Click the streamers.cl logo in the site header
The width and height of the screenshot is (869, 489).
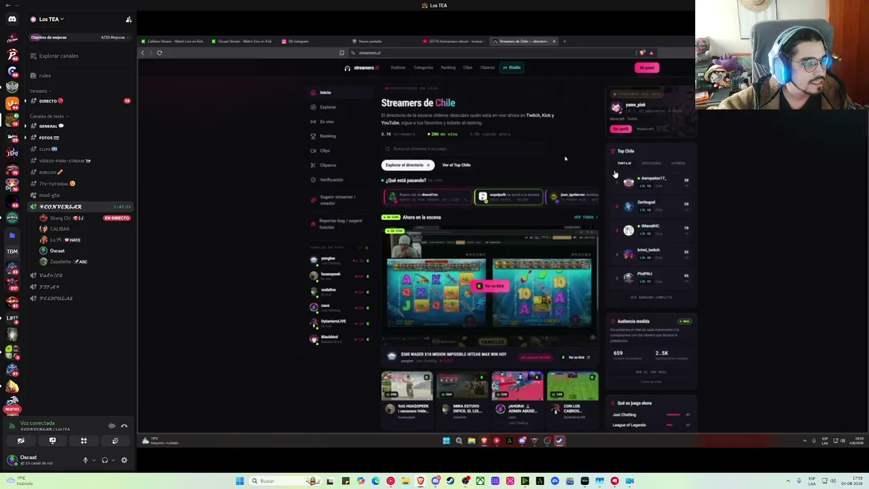pyautogui.click(x=362, y=67)
